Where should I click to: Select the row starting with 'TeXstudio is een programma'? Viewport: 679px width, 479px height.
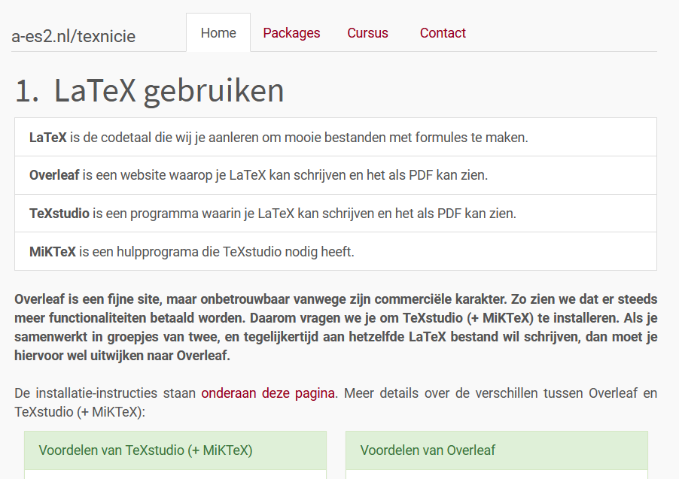(x=336, y=214)
